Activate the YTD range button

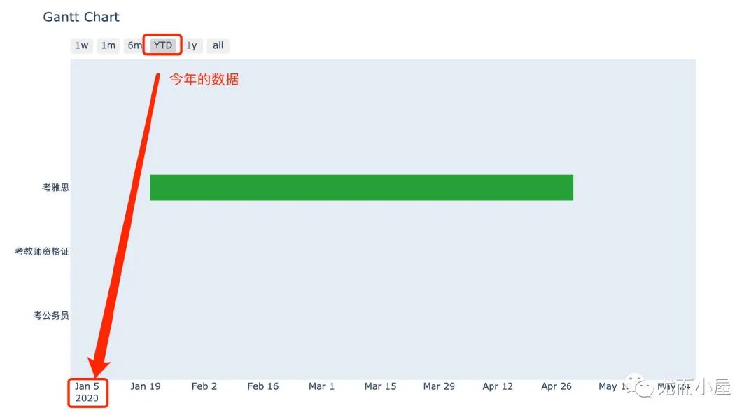click(163, 45)
